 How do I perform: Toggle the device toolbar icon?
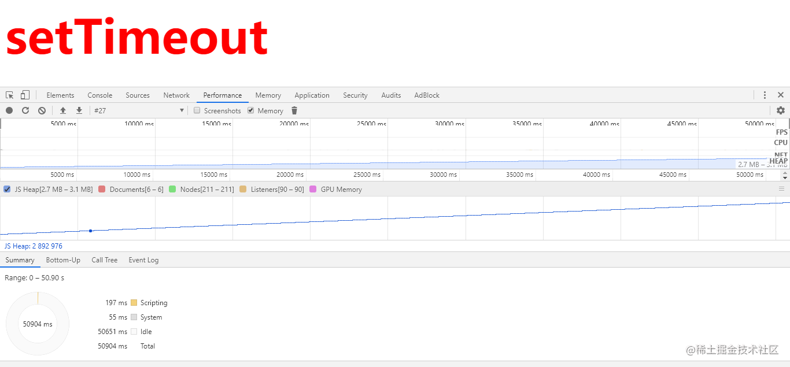pyautogui.click(x=25, y=95)
